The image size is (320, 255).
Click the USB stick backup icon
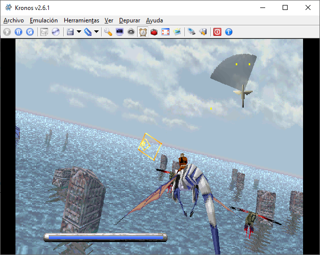pos(191,32)
